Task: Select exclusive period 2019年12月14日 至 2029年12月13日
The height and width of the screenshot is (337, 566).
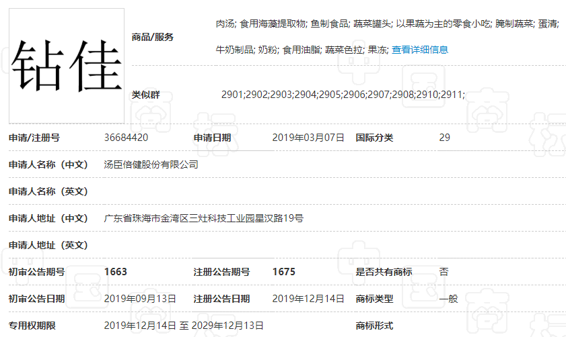Action: coord(184,326)
